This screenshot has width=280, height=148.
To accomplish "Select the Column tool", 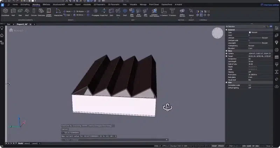I will (34, 12).
